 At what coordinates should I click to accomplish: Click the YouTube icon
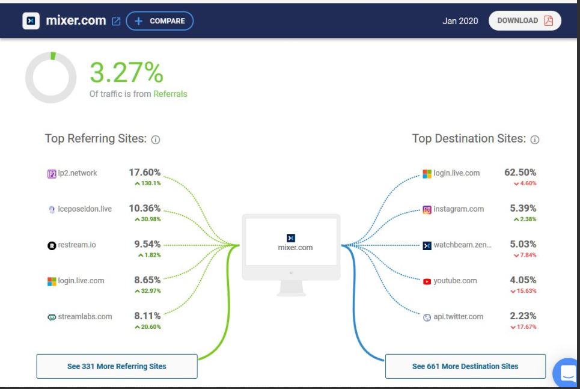pyautogui.click(x=427, y=281)
